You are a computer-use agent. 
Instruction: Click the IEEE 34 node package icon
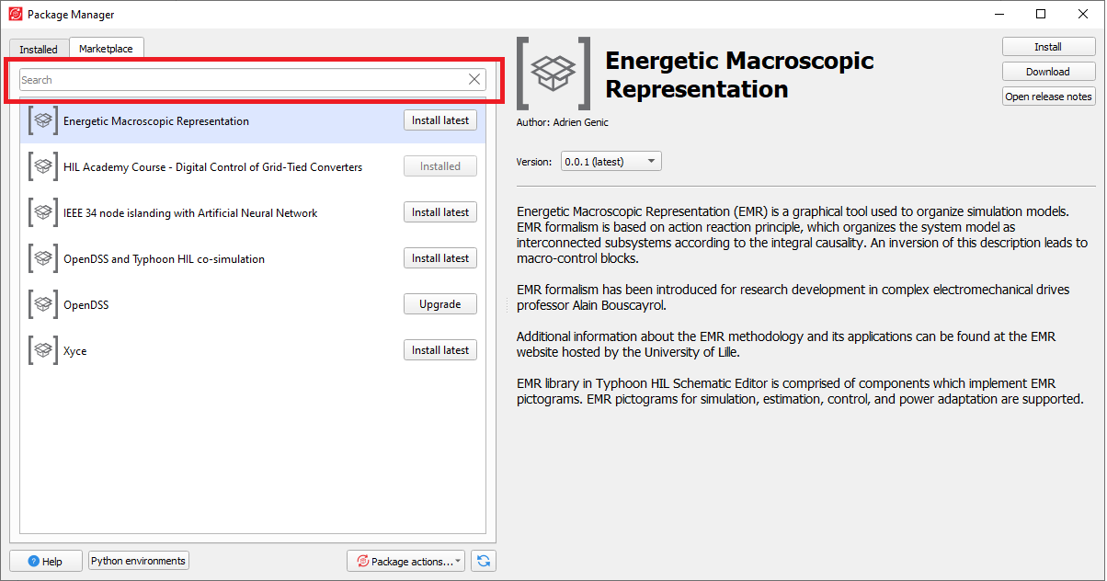[41, 212]
